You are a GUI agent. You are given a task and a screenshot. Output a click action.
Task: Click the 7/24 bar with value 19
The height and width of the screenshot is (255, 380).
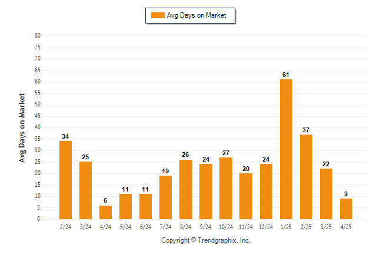pos(165,197)
